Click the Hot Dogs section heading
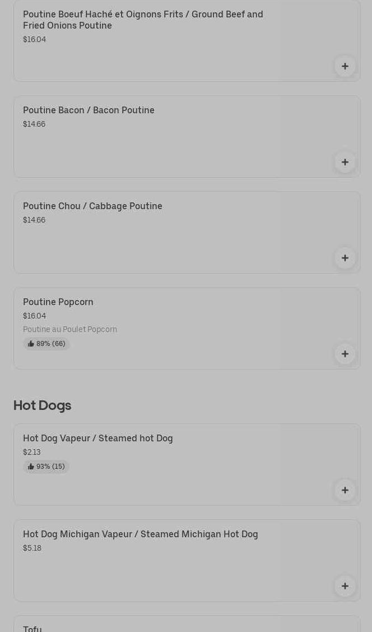The width and height of the screenshot is (372, 632). [x=42, y=405]
